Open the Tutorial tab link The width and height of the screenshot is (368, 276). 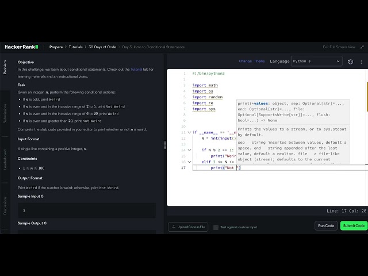coord(136,70)
